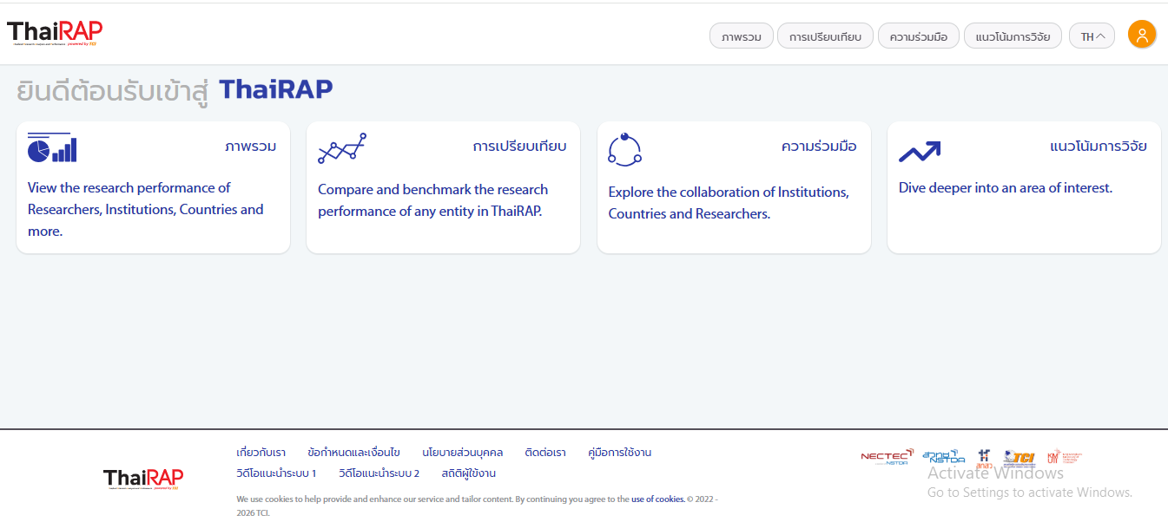Click the NSTDA logo in the footer

943,456
